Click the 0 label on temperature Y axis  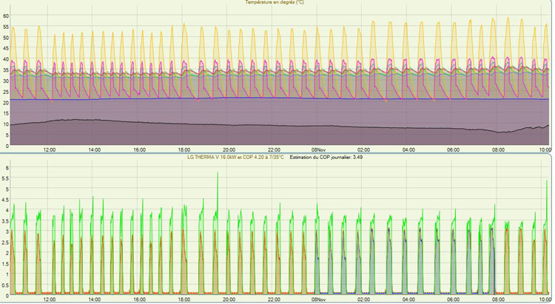(x=6, y=146)
